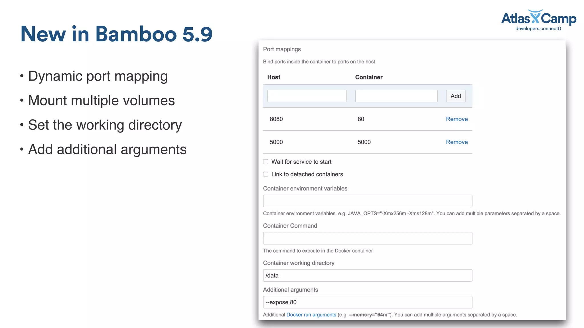The image size is (584, 328).
Task: Click the Additional arguments input field
Action: click(367, 302)
